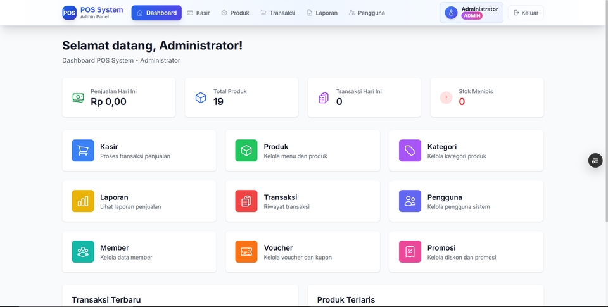Go to Kasir in top navigation

point(198,13)
